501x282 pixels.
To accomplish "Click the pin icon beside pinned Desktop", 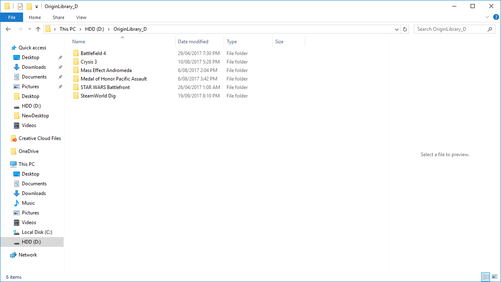I will (x=60, y=57).
